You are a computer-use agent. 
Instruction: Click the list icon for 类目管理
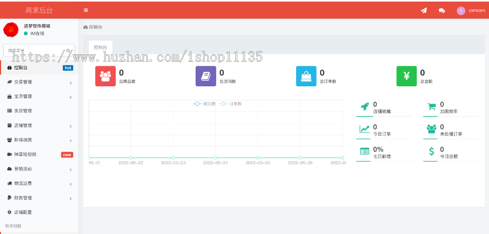pos(9,111)
